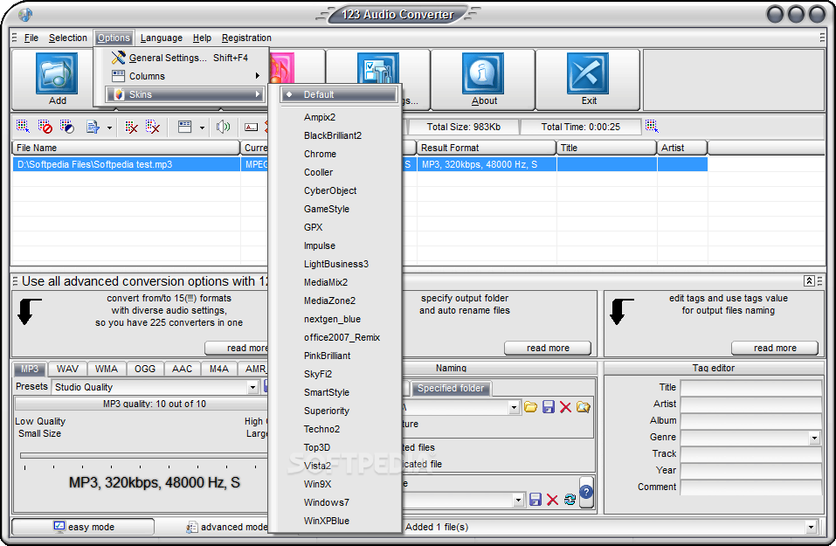Choose the WinXPBlue skin

pos(327,521)
